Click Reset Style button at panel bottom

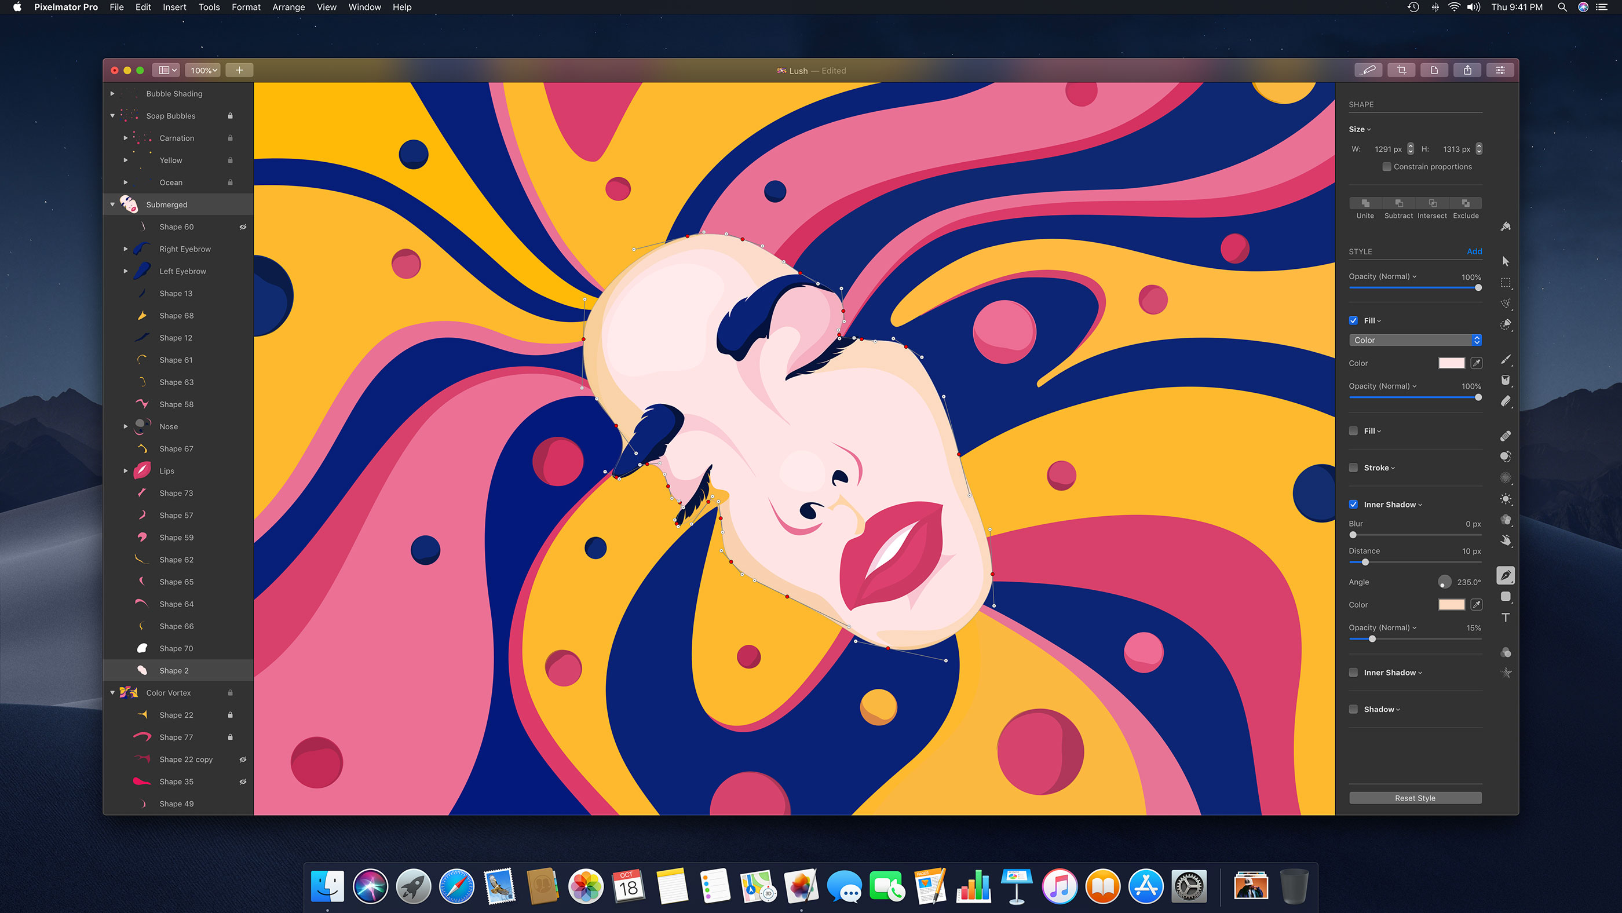pos(1415,797)
